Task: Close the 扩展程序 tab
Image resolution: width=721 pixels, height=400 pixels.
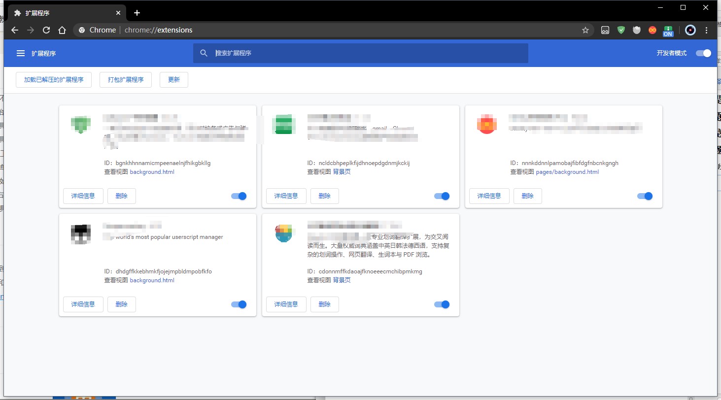Action: [x=119, y=13]
